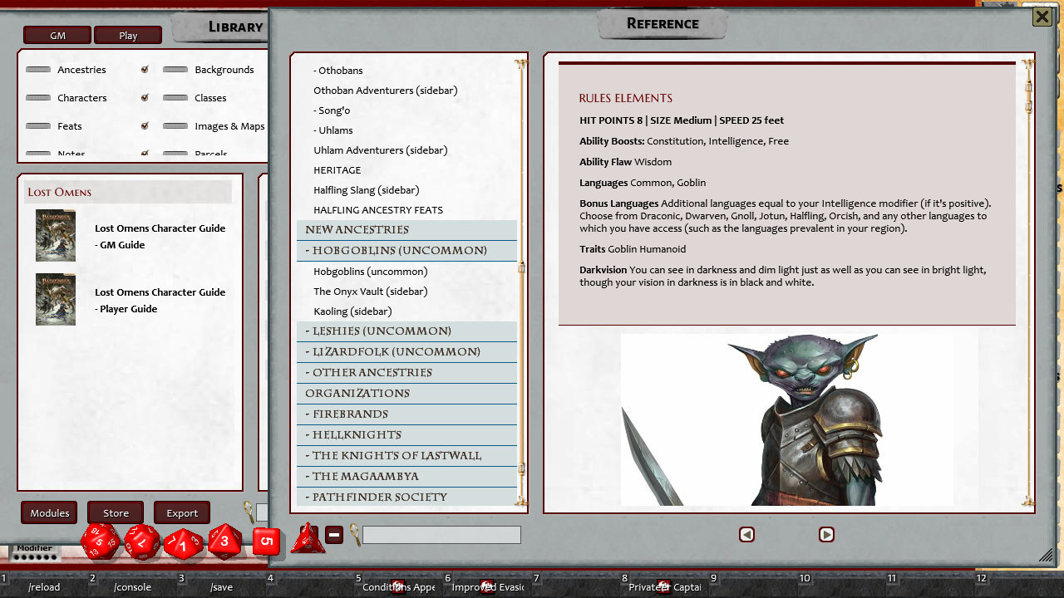Open the Store with its button

(x=115, y=512)
